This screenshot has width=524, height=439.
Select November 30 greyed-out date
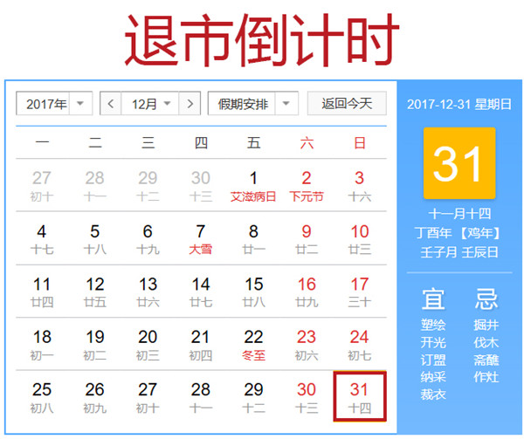click(201, 186)
